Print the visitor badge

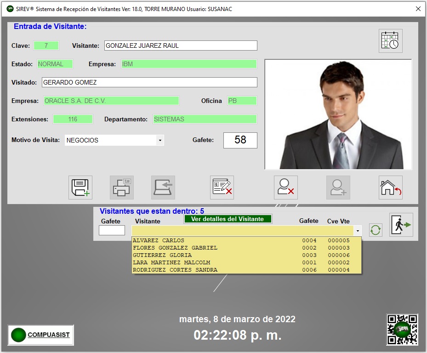point(122,188)
